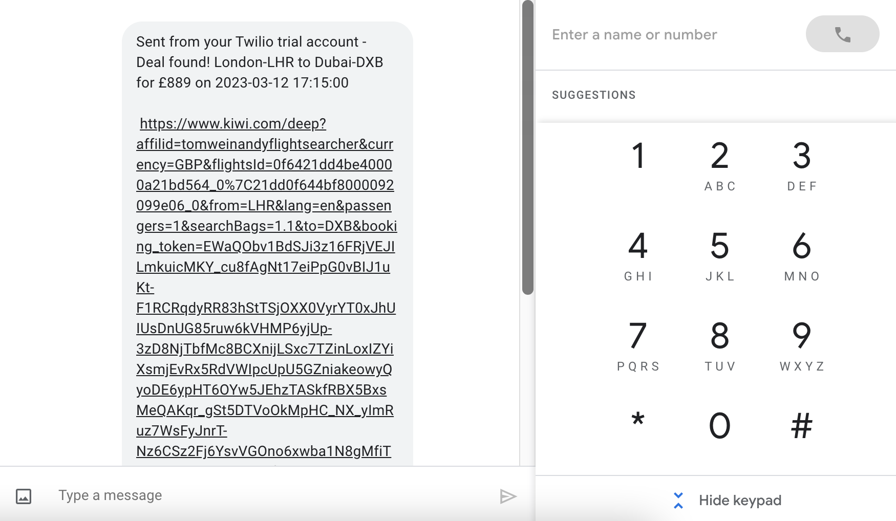Focus the Enter a name or number field
The height and width of the screenshot is (521, 896).
tap(671, 34)
